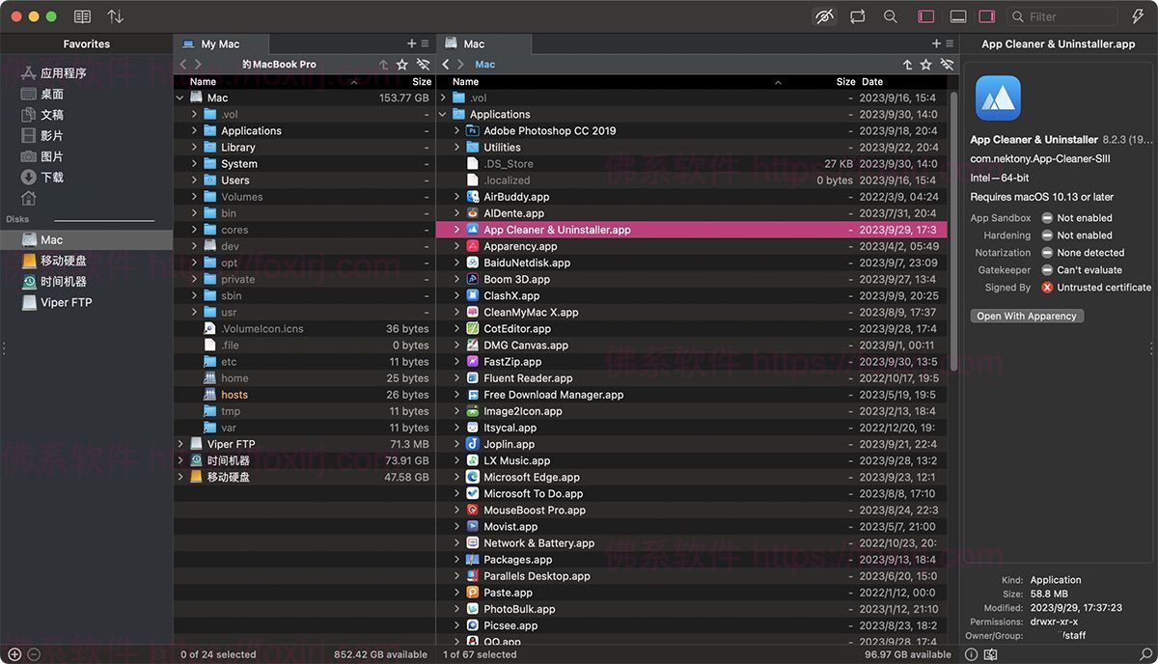Collapse the Applications folder in right pane

pos(443,115)
